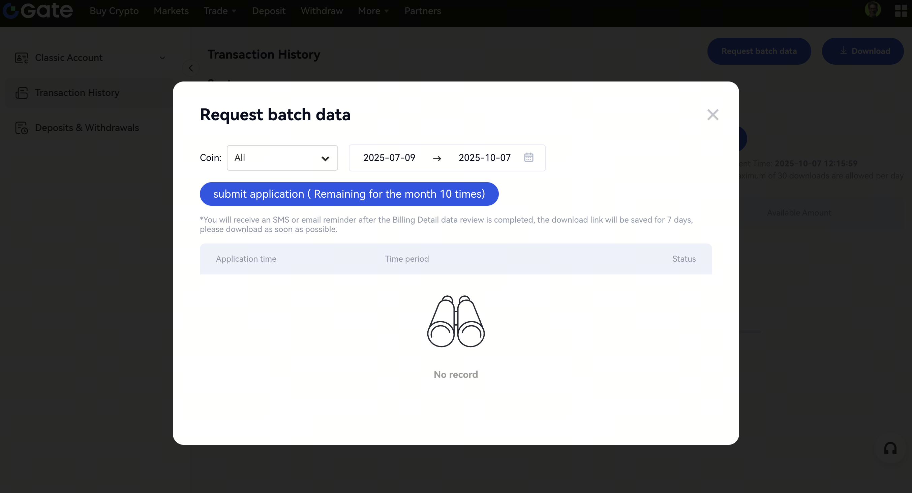
Task: Click the Classic Account card icon
Action: tap(21, 58)
